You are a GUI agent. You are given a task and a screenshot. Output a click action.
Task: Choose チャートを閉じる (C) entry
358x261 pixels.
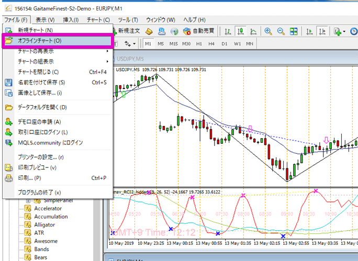(58, 72)
